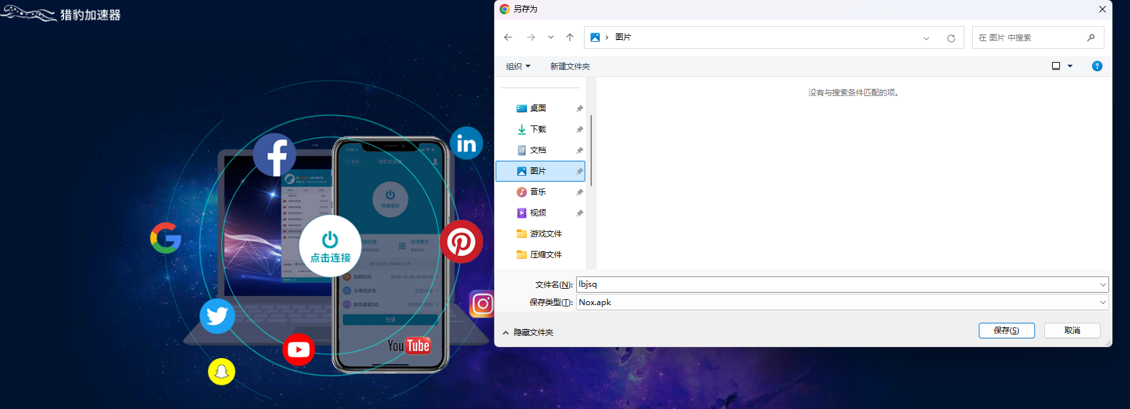
Task: Click the back arrow in Save As dialog
Action: pos(508,37)
